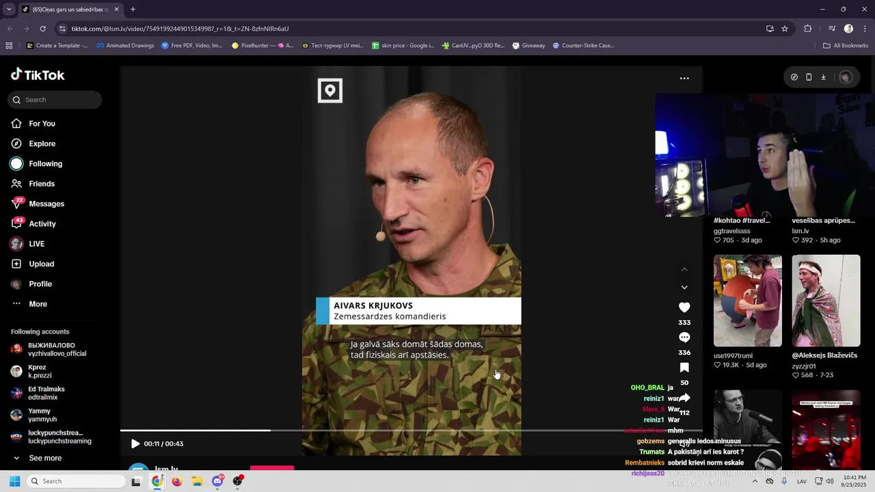Open the TikTok logo home link
The height and width of the screenshot is (492, 875).
[38, 74]
